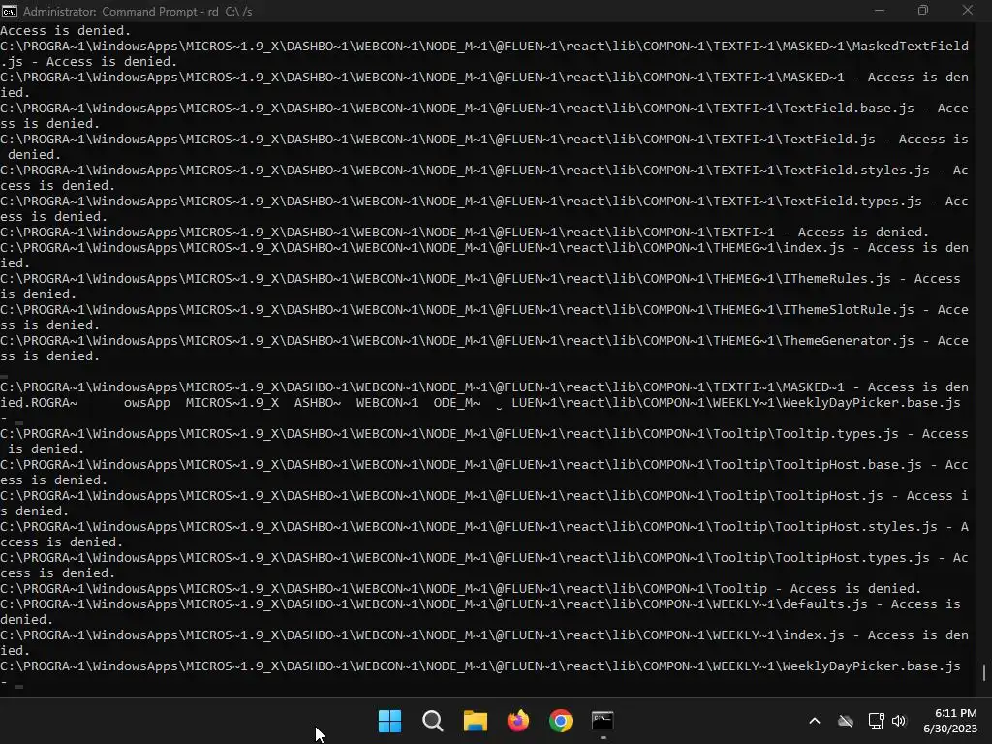Show hidden system tray icons
This screenshot has width=992, height=744.
pyautogui.click(x=815, y=721)
